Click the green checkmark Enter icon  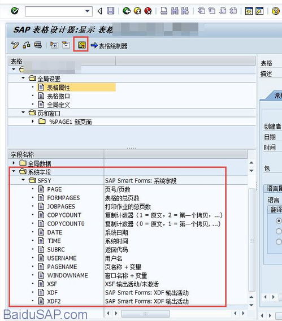click(15, 11)
